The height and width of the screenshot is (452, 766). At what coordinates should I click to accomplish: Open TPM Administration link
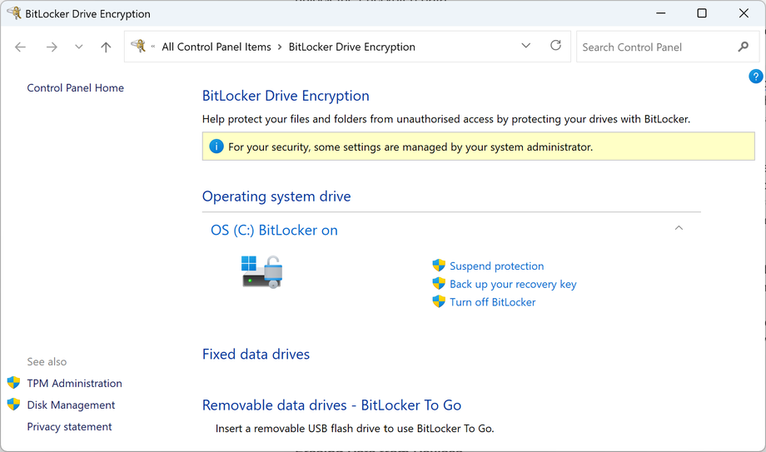[74, 384]
